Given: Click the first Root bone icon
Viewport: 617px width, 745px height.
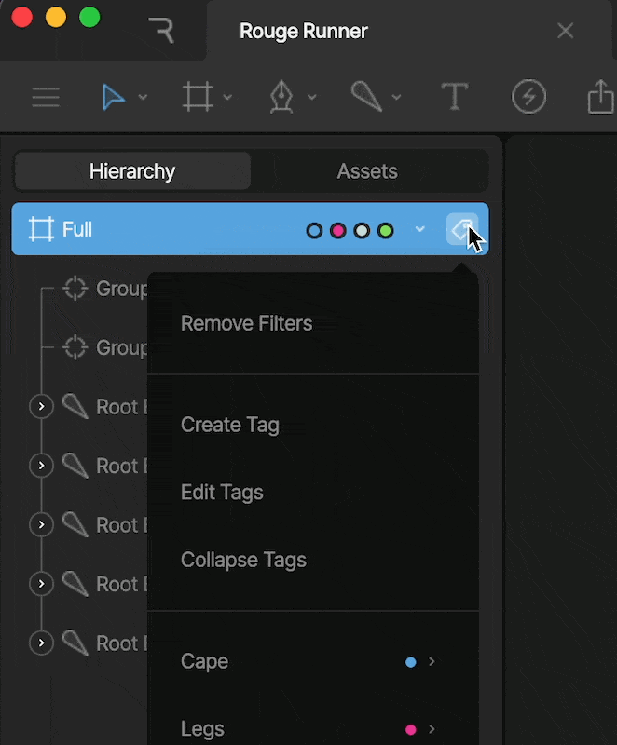Looking at the screenshot, I should [x=75, y=406].
